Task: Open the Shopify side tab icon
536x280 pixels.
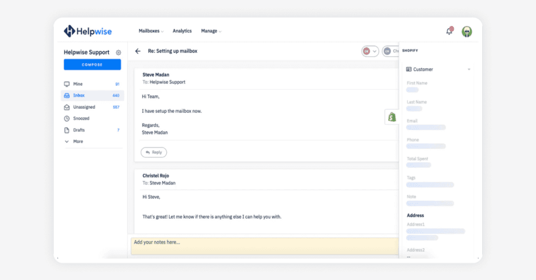Action: click(392, 117)
